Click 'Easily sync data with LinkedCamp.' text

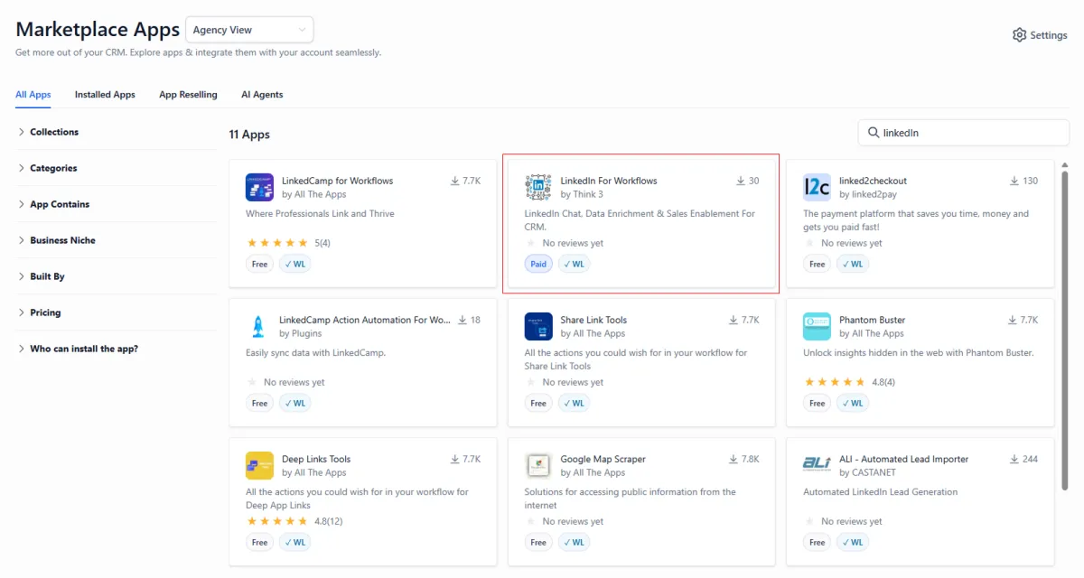(x=315, y=353)
